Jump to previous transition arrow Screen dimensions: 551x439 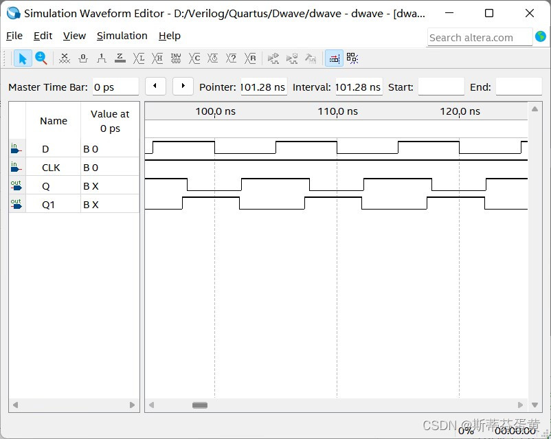[155, 86]
